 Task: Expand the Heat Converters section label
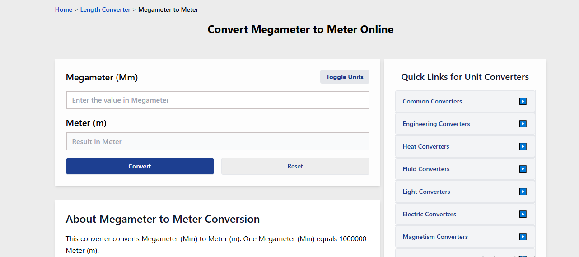426,146
